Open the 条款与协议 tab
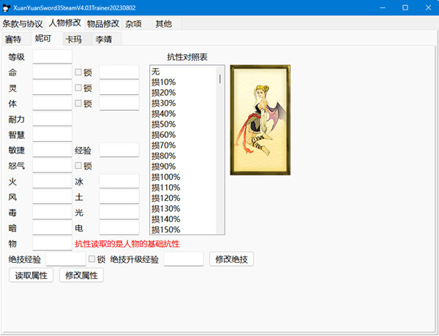439x336 pixels. [x=23, y=24]
